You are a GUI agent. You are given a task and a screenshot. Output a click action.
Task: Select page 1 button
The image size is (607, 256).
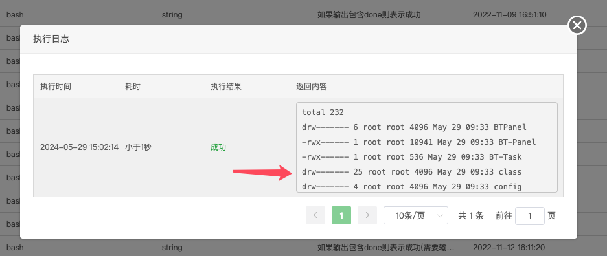341,215
